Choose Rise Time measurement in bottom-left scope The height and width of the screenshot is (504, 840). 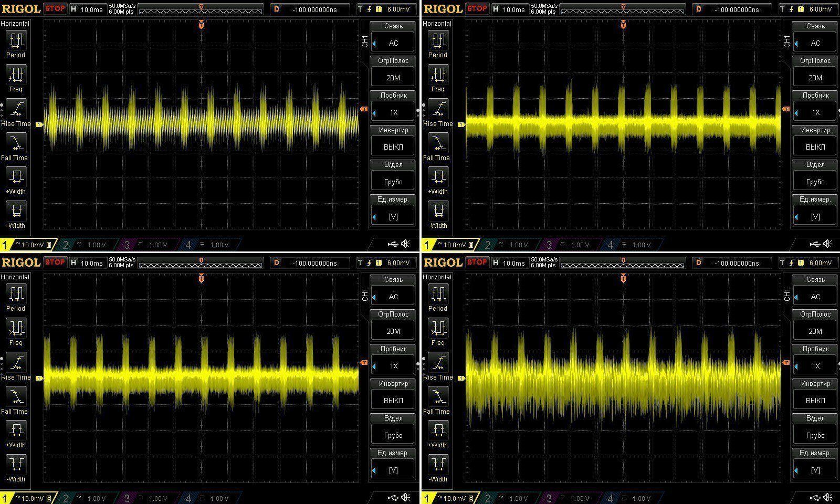click(x=16, y=363)
